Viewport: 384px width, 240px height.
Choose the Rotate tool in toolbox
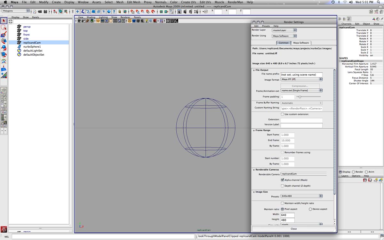pyautogui.click(x=4, y=48)
